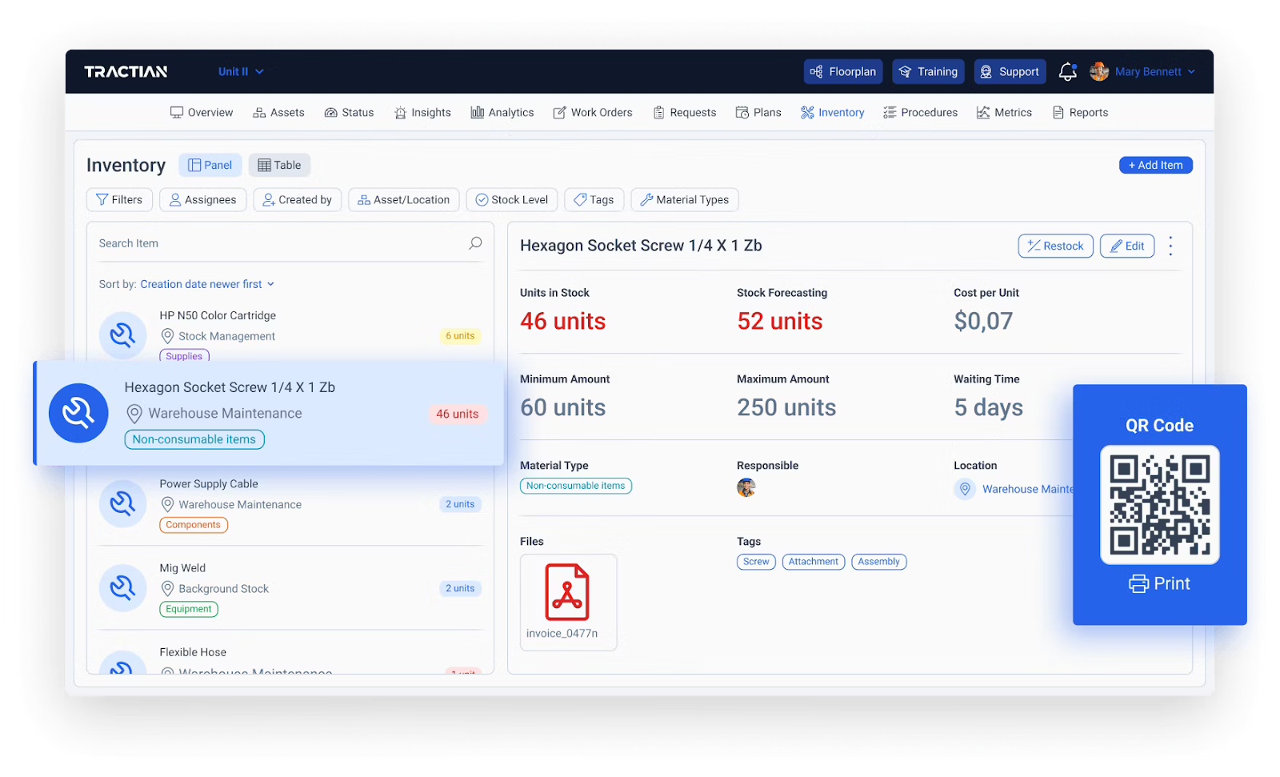
Task: Click the Non-consumable items material type tag
Action: coord(575,486)
